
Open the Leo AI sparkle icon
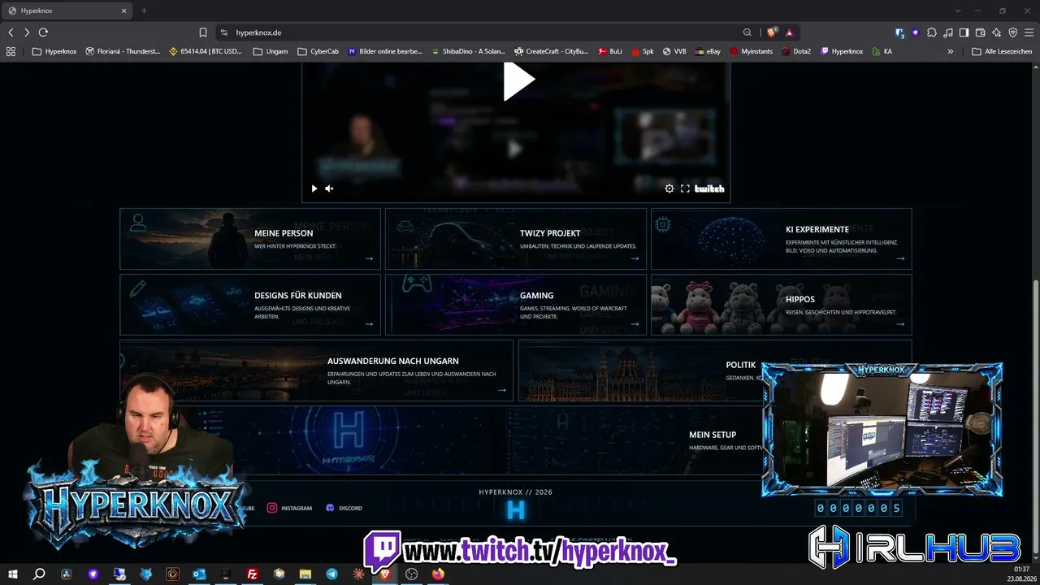click(x=996, y=32)
